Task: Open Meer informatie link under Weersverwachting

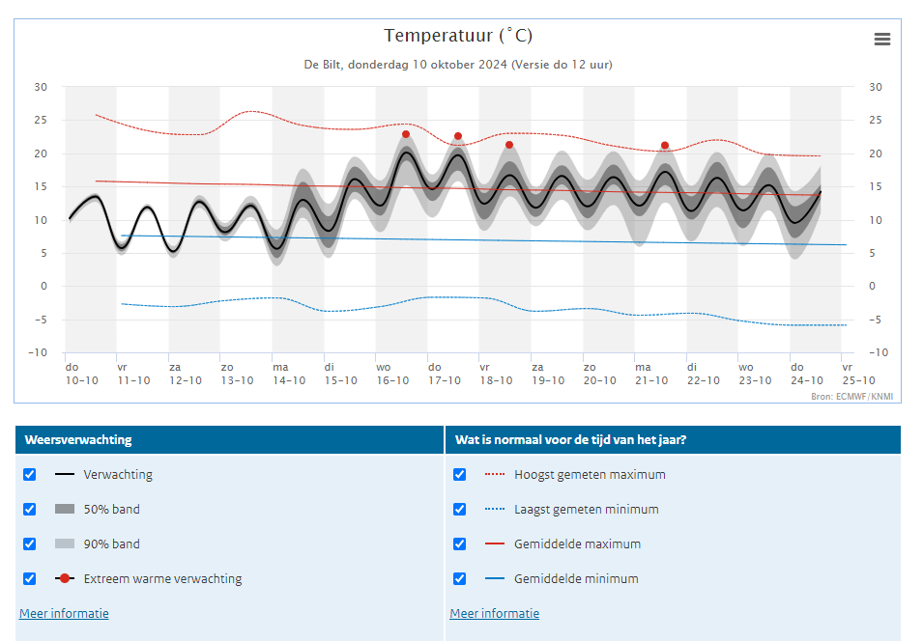Action: pos(64,613)
